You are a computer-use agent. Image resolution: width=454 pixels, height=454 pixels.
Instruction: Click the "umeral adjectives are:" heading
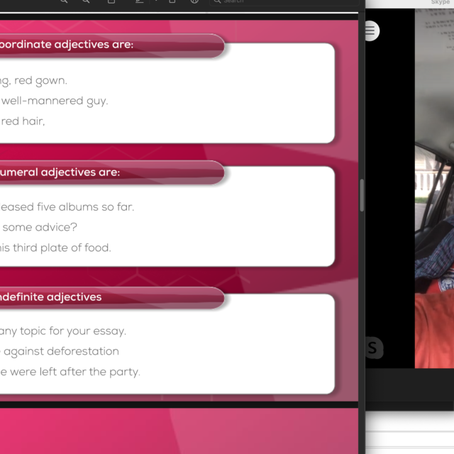pyautogui.click(x=60, y=172)
